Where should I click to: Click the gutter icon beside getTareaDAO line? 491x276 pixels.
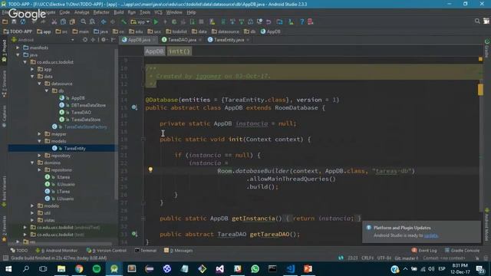tap(134, 234)
